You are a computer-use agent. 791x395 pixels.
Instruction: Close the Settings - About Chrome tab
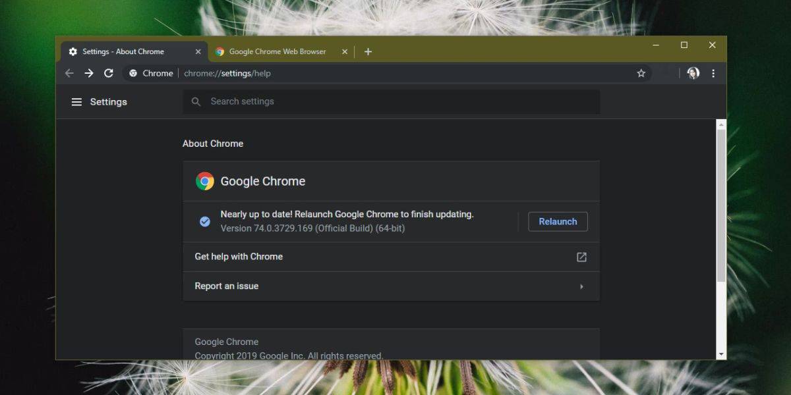coord(198,51)
